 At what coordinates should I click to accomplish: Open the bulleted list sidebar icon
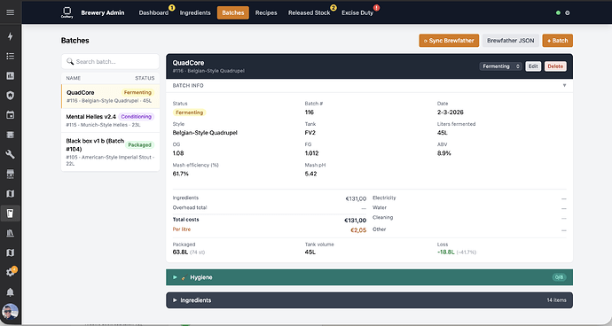(x=10, y=56)
